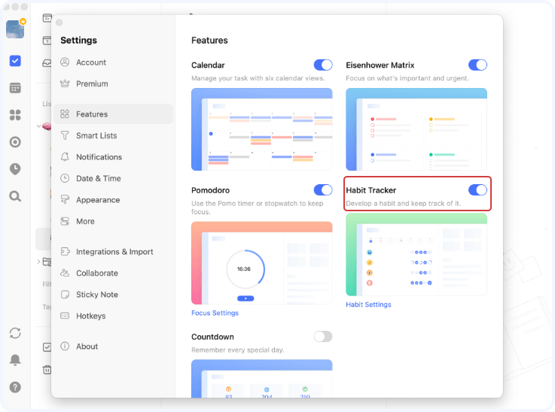Open the Habit clock icon in left rail
Image resolution: width=555 pixels, height=412 pixels.
[15, 169]
